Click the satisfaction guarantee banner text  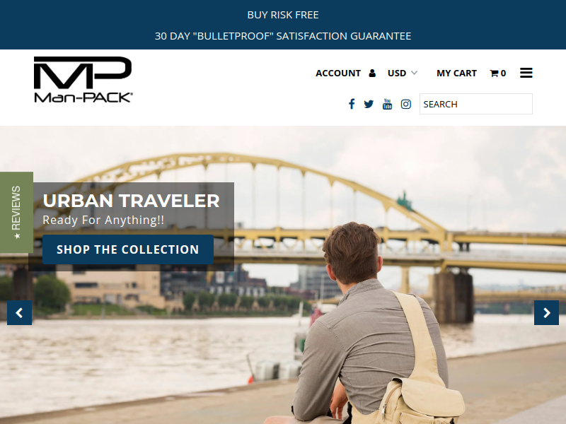pos(283,36)
